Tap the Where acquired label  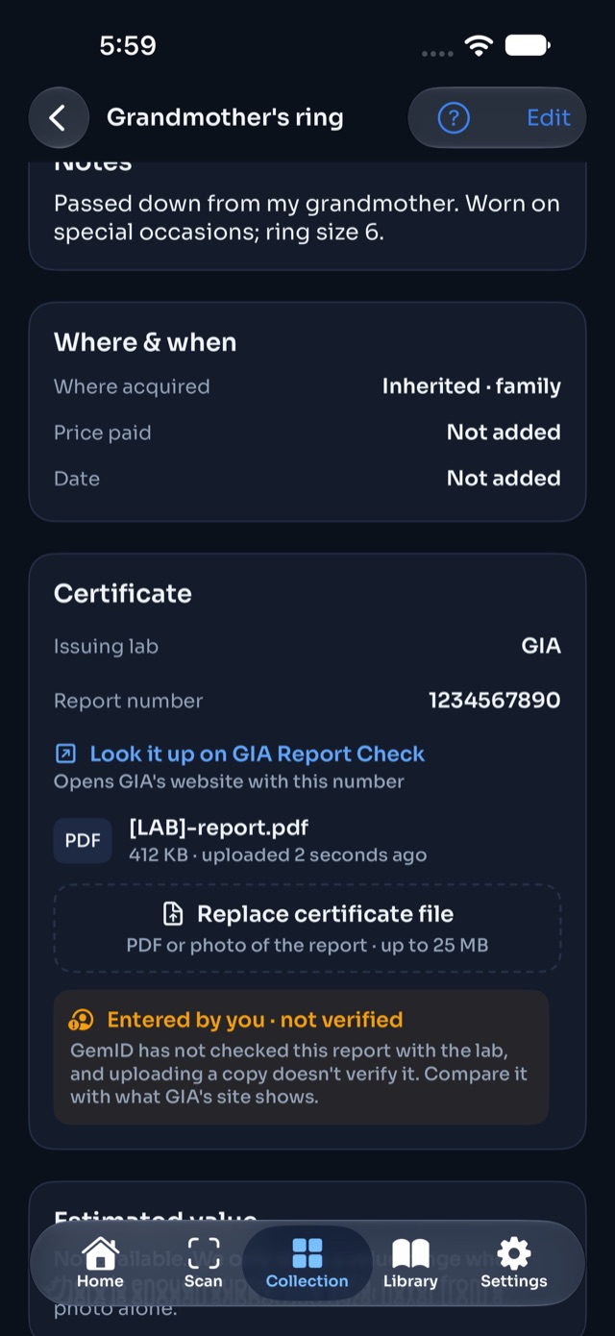(x=132, y=386)
